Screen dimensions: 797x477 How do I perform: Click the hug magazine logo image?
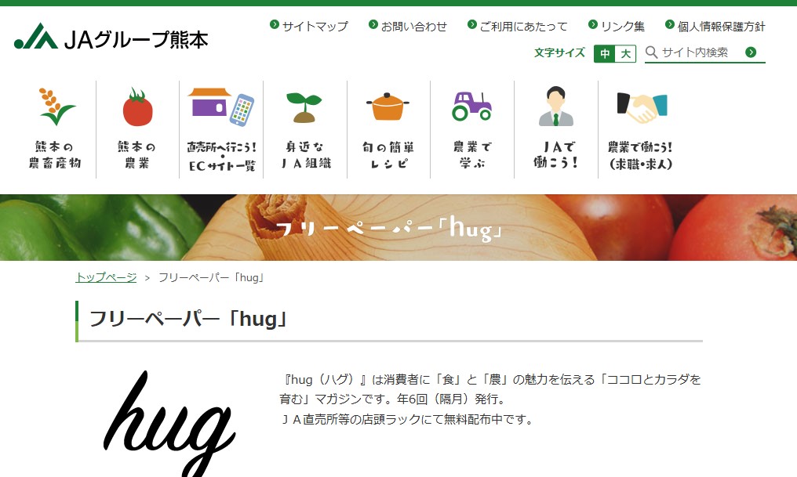click(x=169, y=424)
